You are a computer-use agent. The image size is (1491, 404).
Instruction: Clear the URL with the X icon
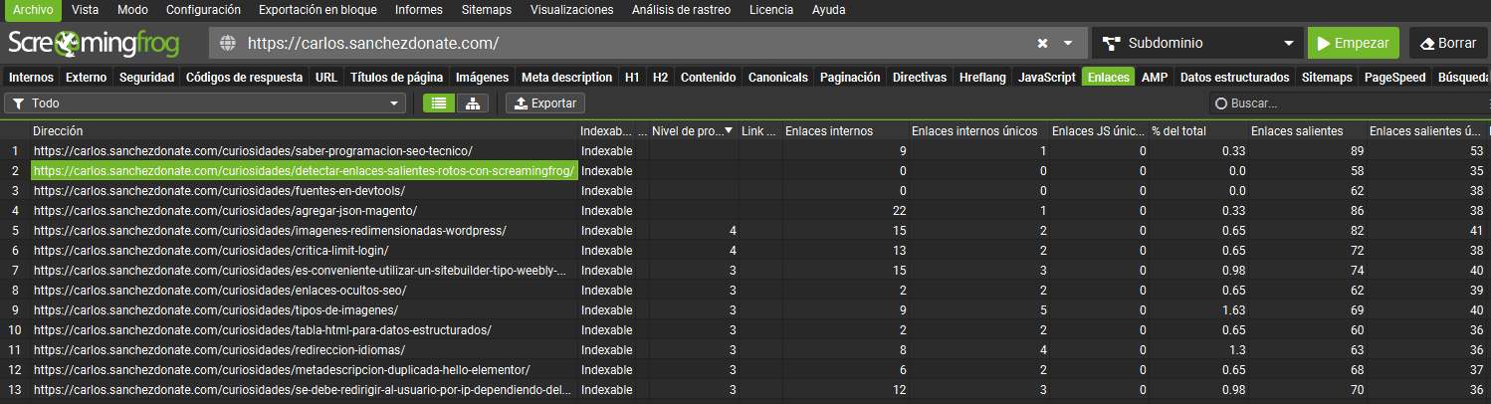coord(1042,44)
